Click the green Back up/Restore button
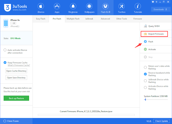Viewport: 172px width, 124px height. pyautogui.click(x=16, y=98)
